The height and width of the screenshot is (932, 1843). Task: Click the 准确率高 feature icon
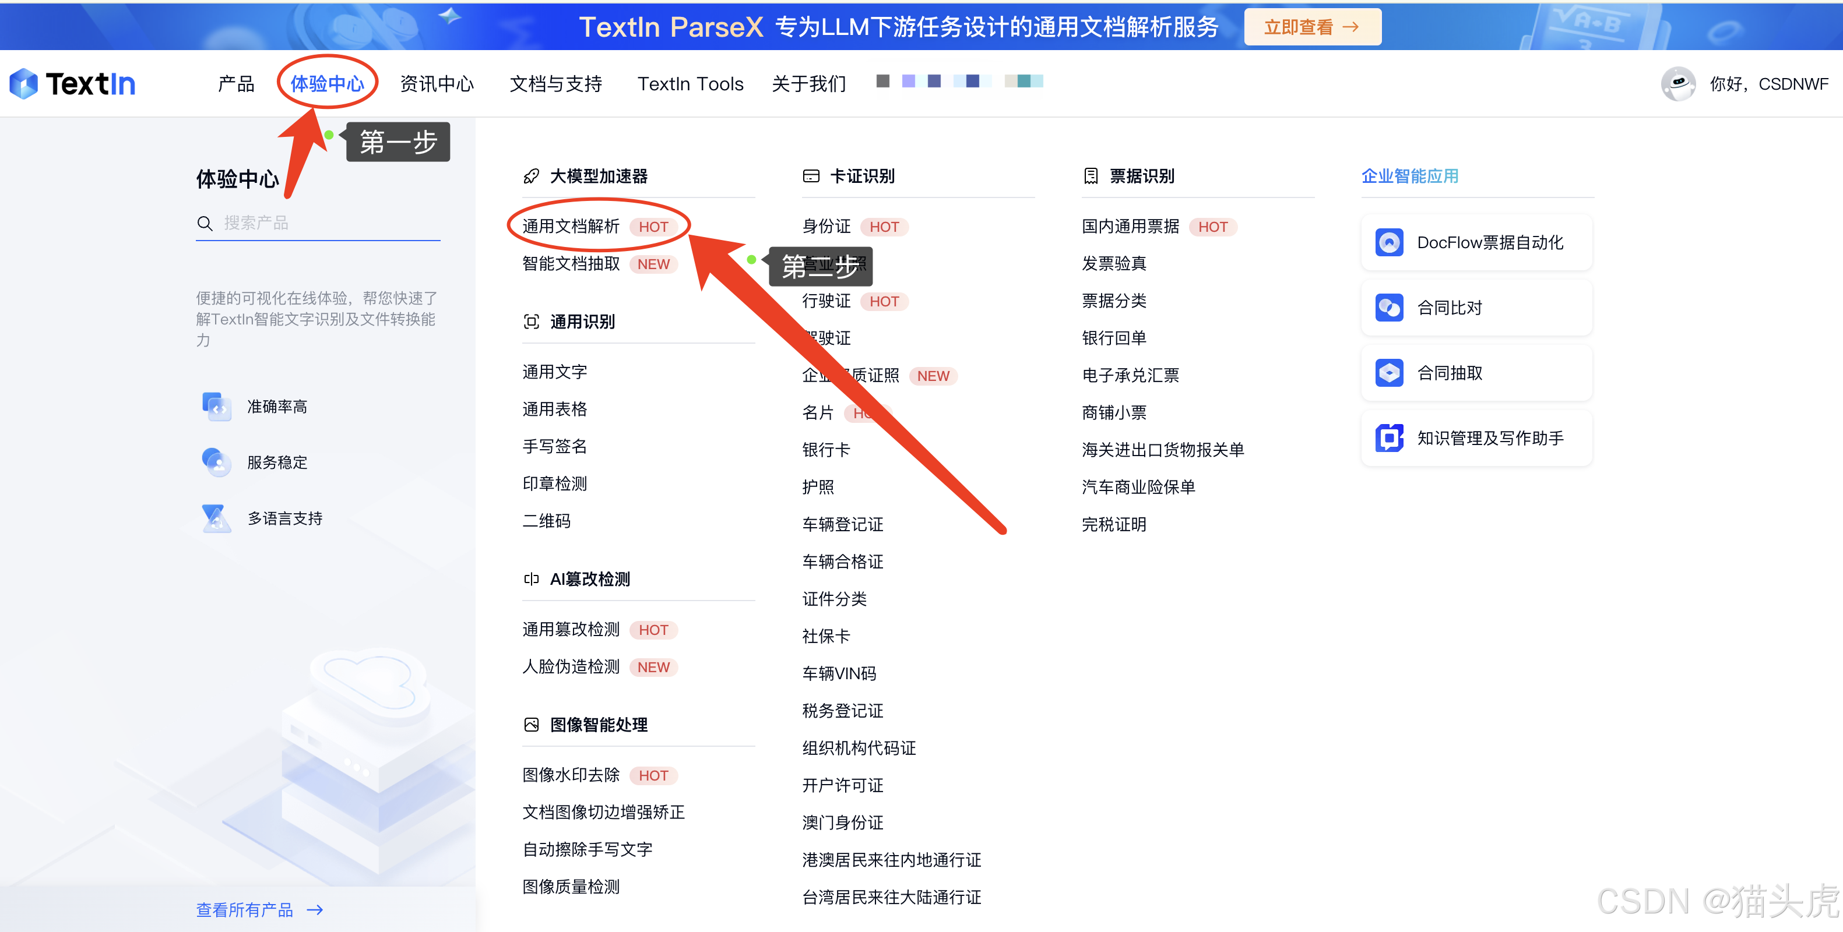pyautogui.click(x=216, y=406)
